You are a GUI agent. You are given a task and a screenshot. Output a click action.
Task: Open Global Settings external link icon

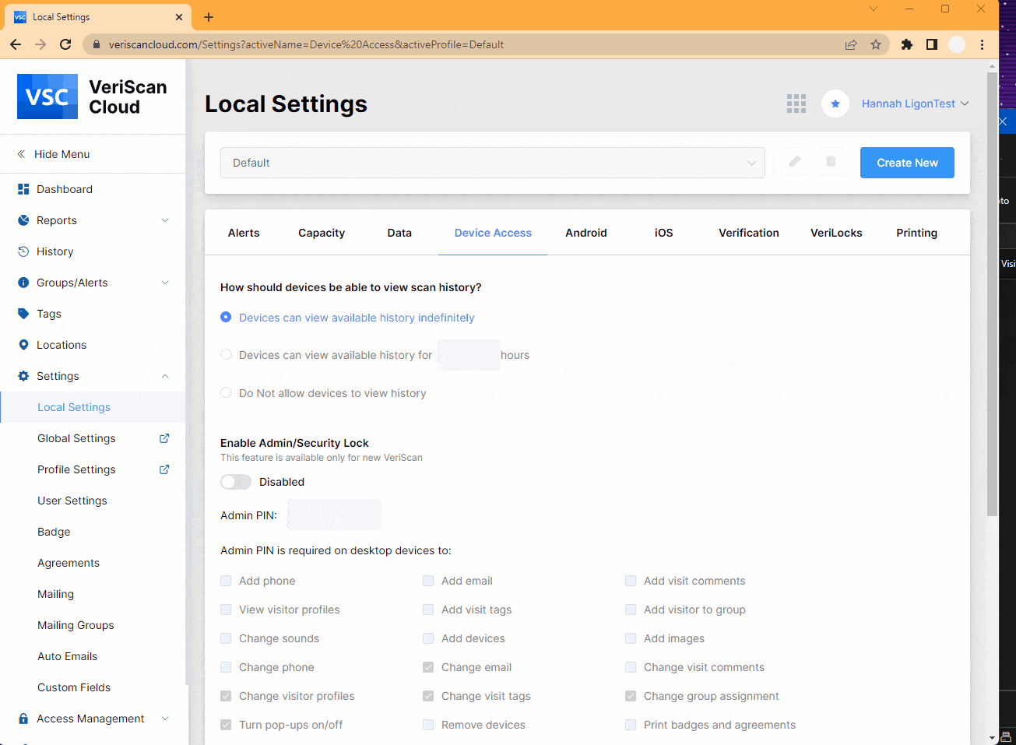click(x=164, y=438)
